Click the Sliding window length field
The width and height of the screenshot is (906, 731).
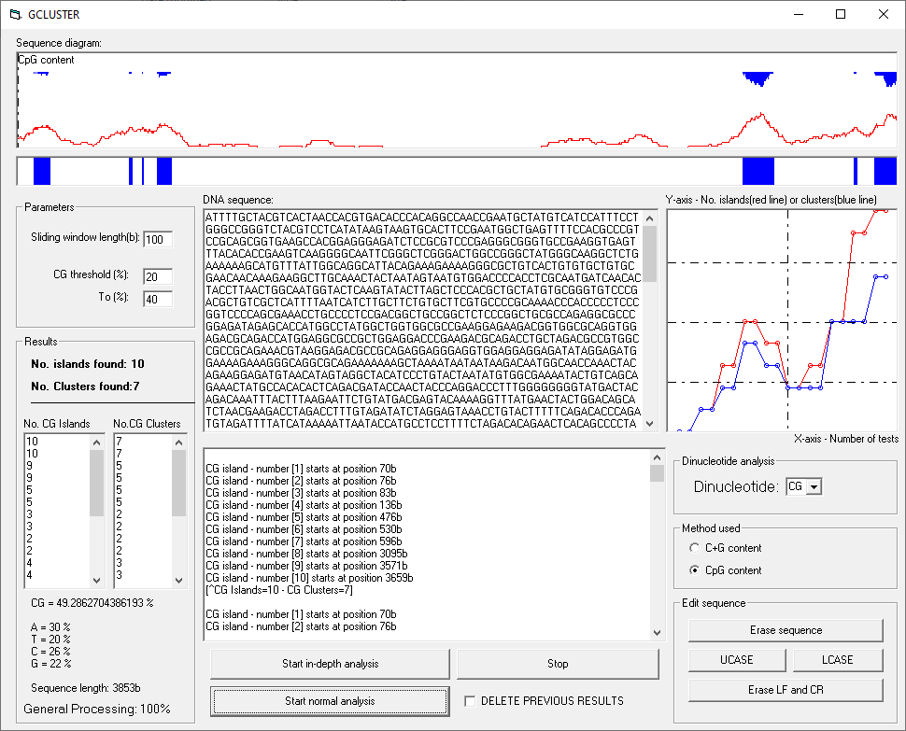[158, 239]
